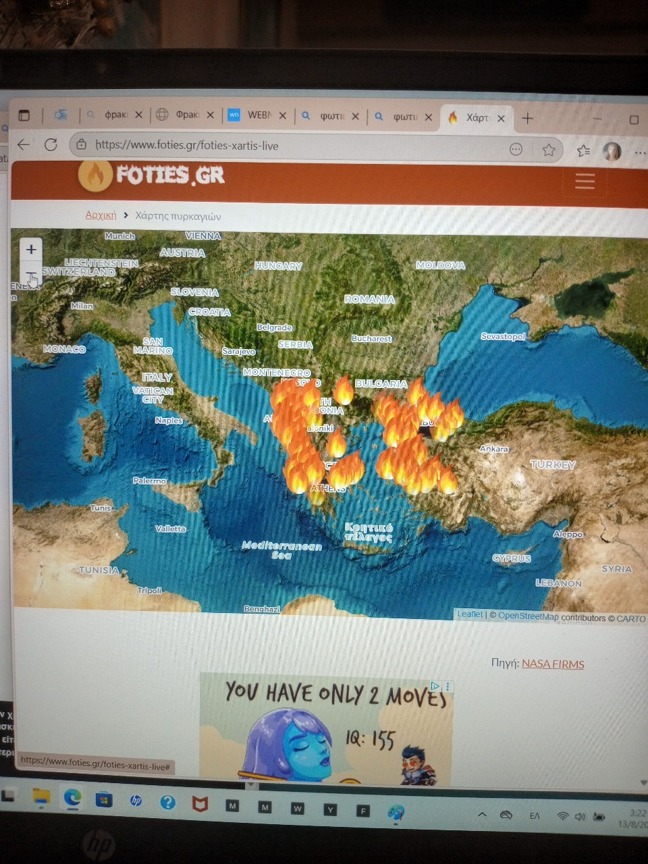Image resolution: width=648 pixels, height=864 pixels.
Task: Go back using the browser back arrow
Action: click(24, 144)
